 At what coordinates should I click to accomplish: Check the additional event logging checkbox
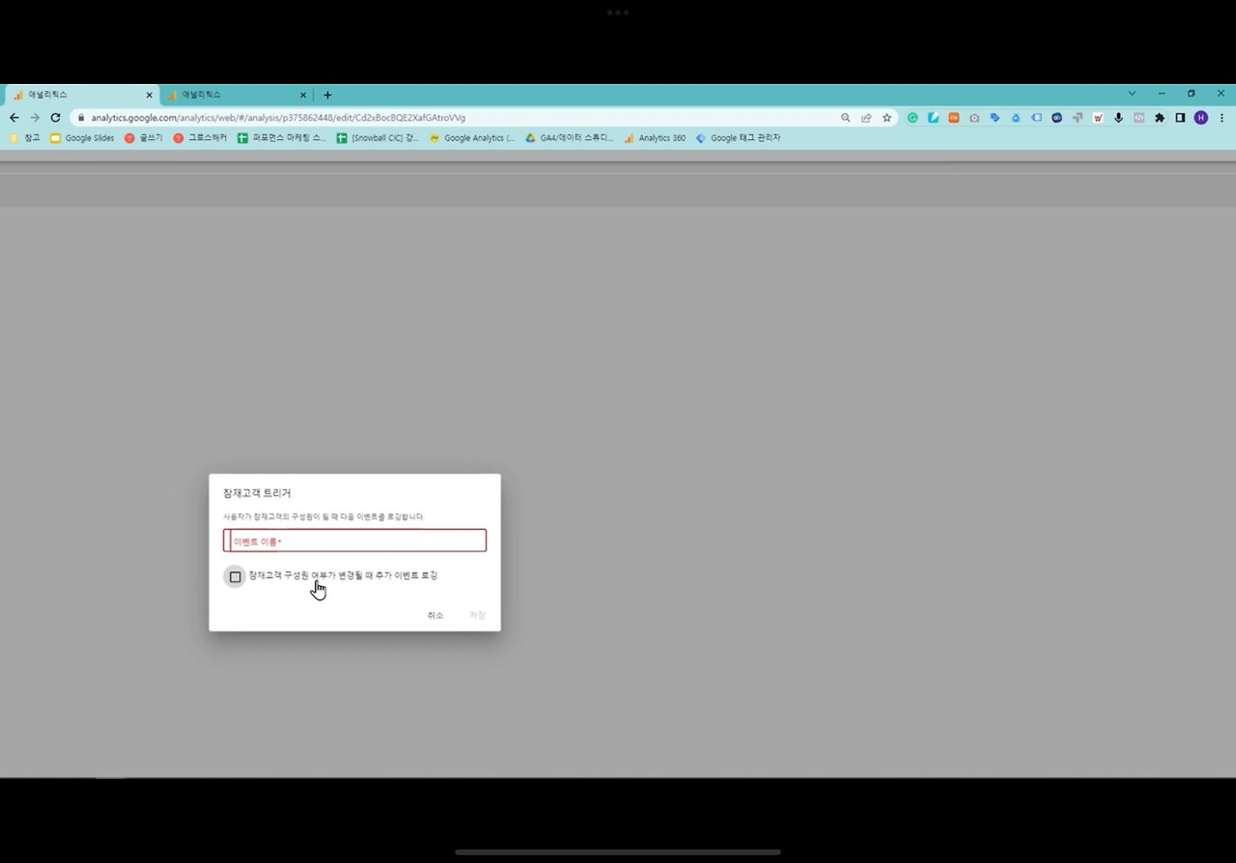(235, 577)
